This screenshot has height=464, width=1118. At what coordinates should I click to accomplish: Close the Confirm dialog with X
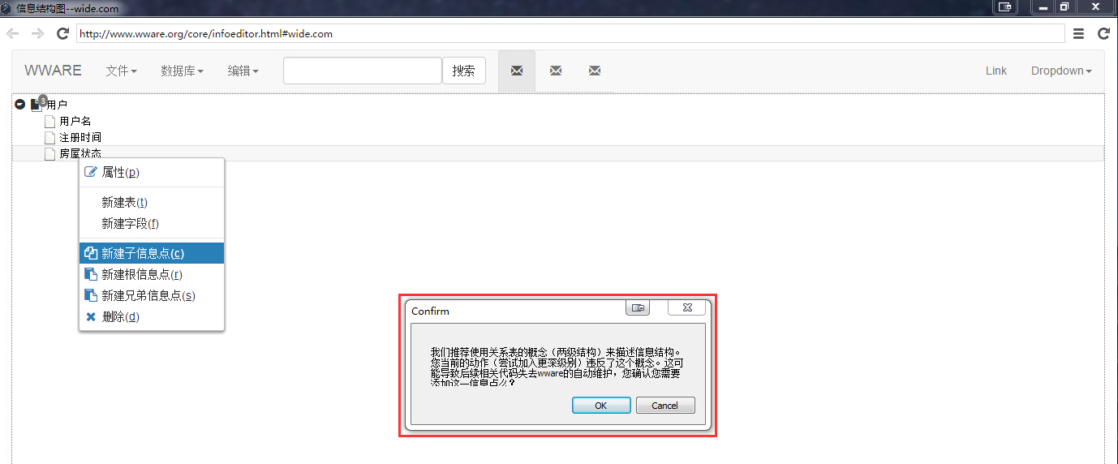click(x=686, y=307)
